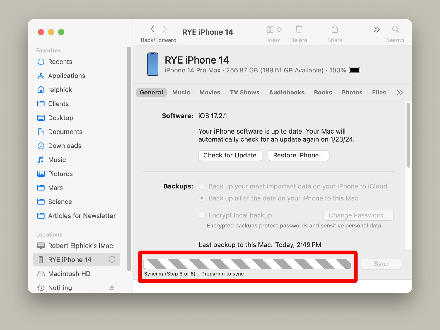The width and height of the screenshot is (440, 330).
Task: Click the Pictures icon in sidebar
Action: 41,174
